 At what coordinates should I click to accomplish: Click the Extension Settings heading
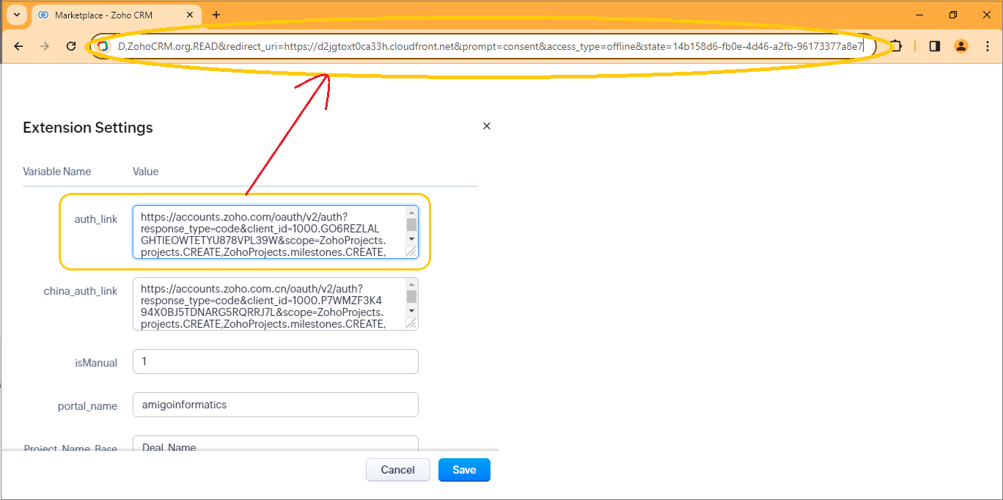coord(88,128)
